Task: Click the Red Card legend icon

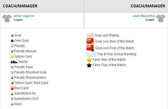Action: 12,88
